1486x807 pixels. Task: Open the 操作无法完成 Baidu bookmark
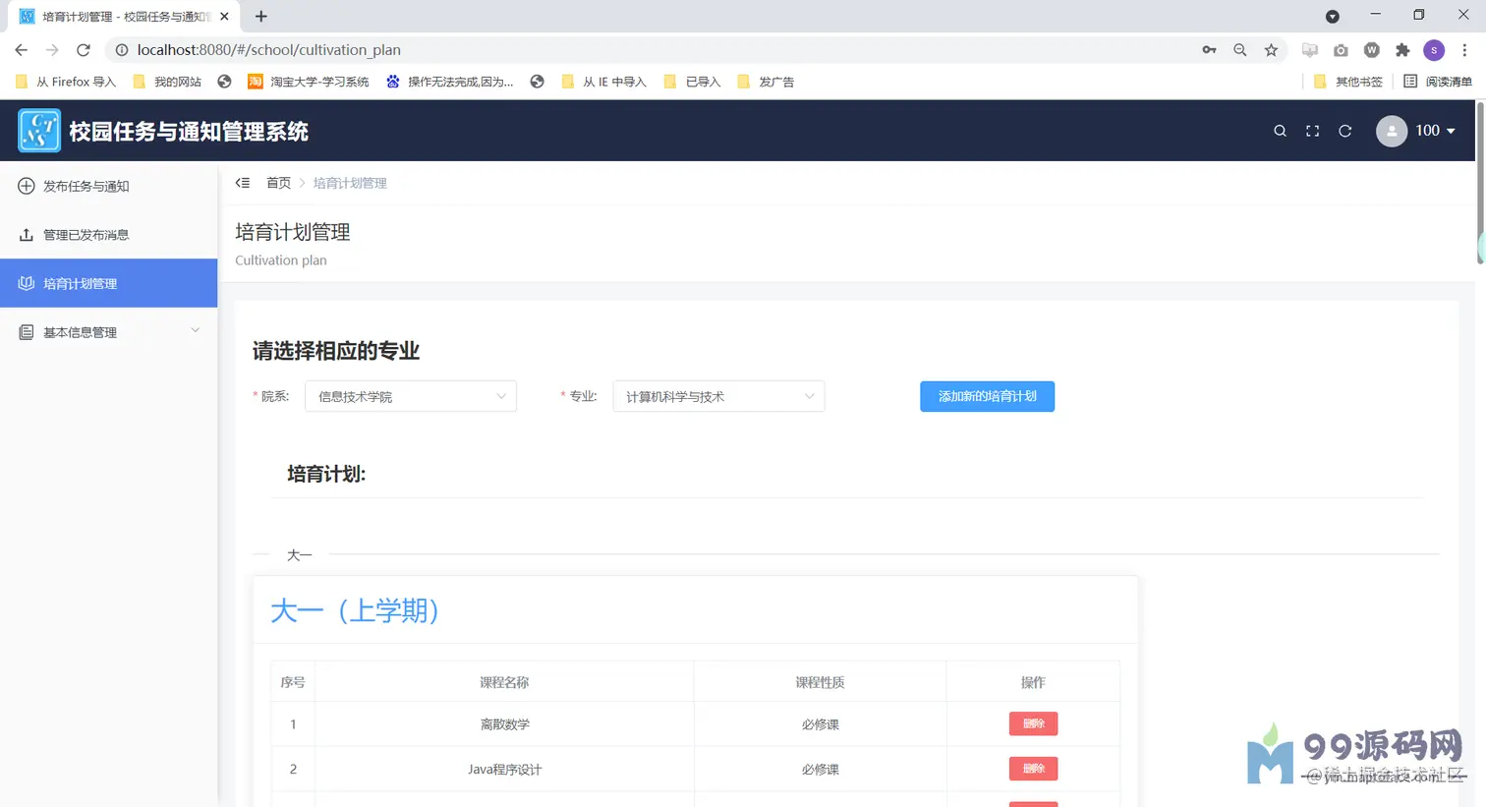tap(450, 82)
